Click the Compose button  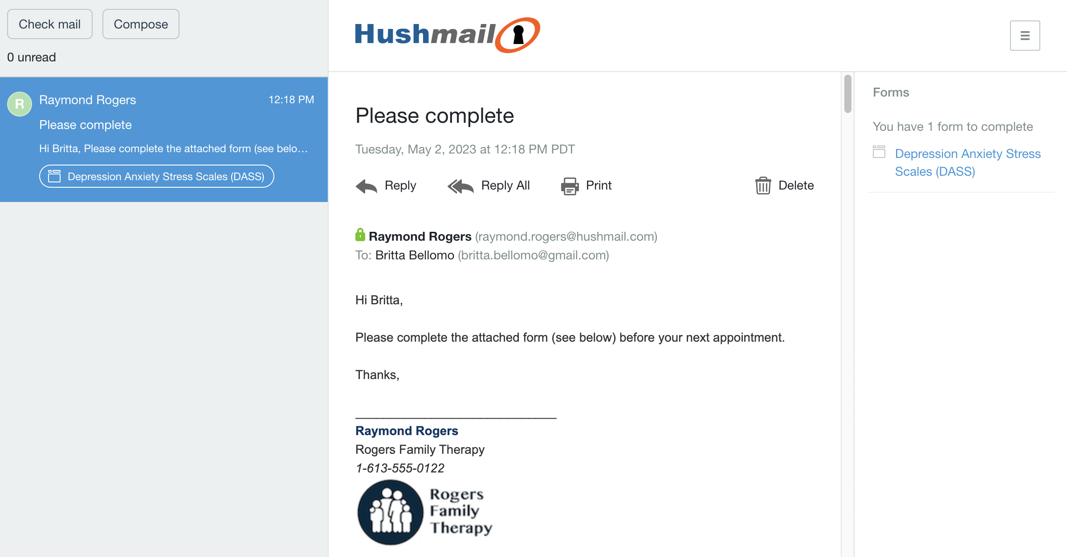click(x=140, y=24)
